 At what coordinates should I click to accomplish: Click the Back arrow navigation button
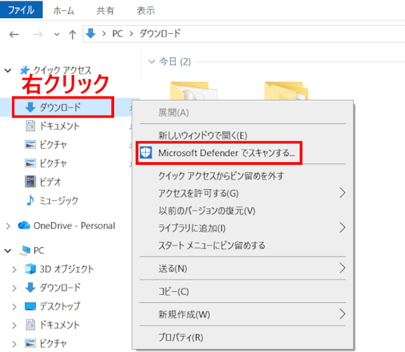pos(14,34)
